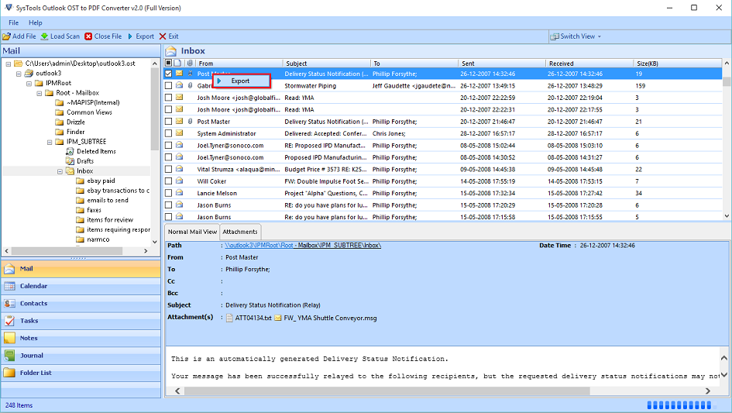Collapse the outlook3.ost root tree node
Image resolution: width=732 pixels, height=413 pixels.
click(x=9, y=64)
